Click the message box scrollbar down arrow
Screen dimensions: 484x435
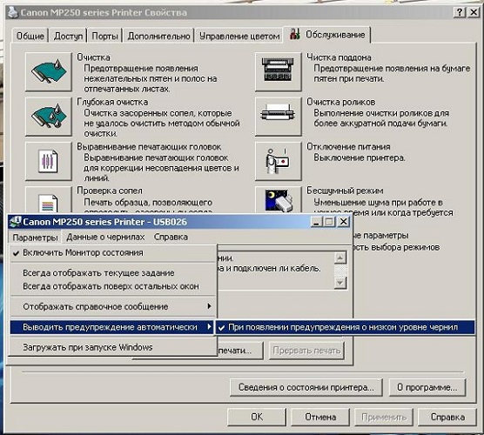[340, 283]
